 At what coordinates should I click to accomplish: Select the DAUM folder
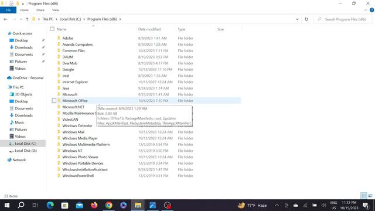coord(67,57)
